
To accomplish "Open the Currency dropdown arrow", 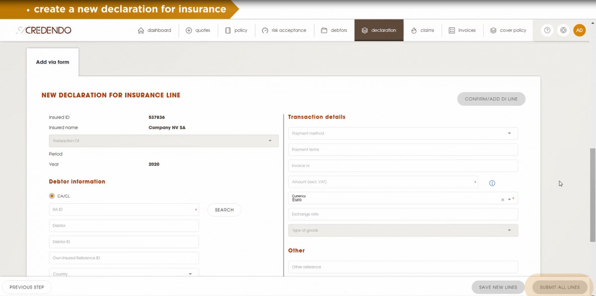I will point(509,200).
